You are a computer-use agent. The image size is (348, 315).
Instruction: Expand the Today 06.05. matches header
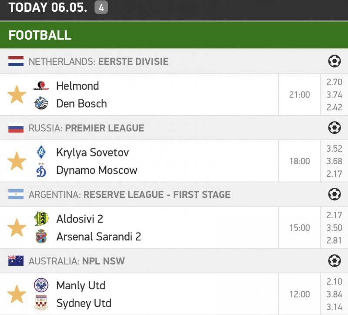coord(48,7)
